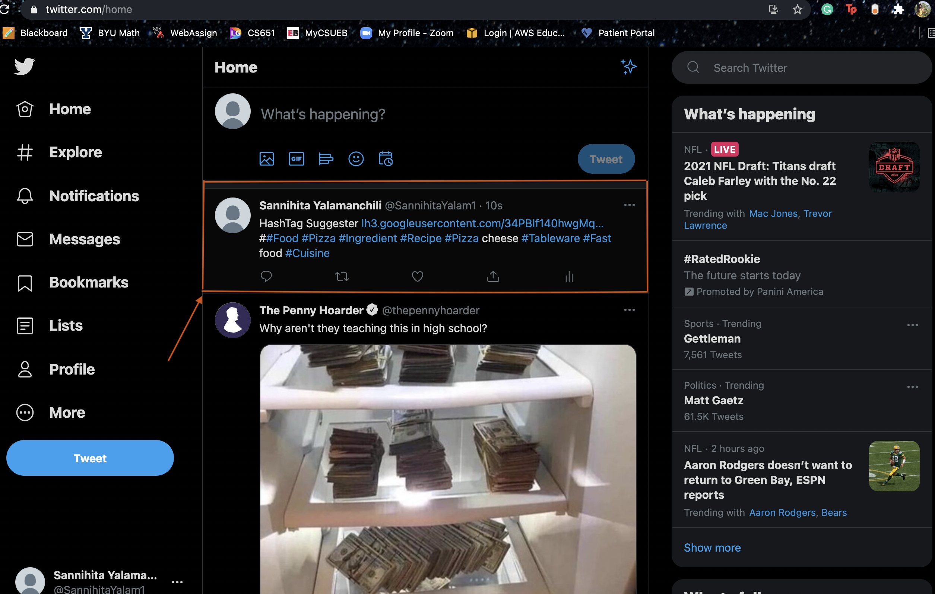
Task: Click the Twitter bird logo
Action: pos(25,67)
